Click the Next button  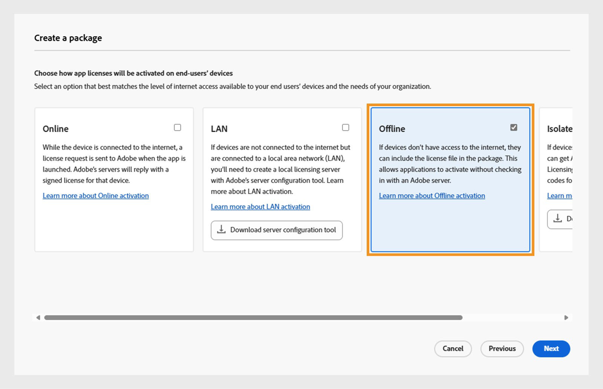[x=551, y=349]
